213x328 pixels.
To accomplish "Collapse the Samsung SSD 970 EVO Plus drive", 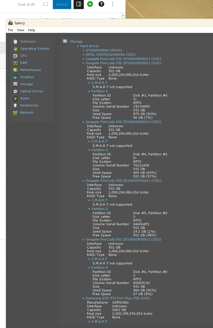I will point(84,298).
